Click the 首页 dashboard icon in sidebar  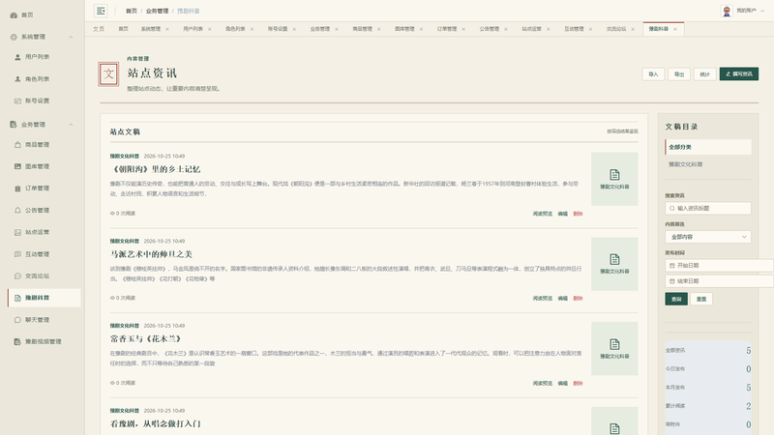[x=14, y=15]
